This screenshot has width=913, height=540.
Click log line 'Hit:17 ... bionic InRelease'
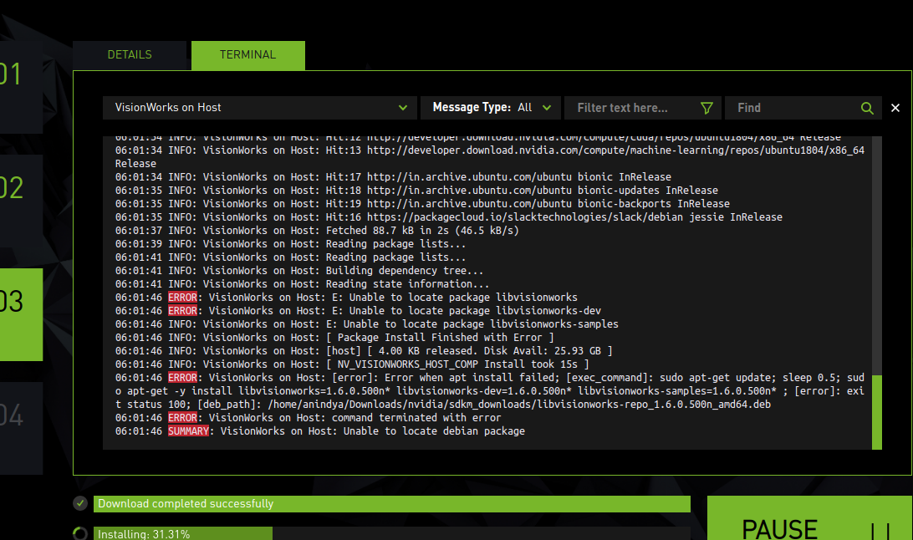[393, 177]
